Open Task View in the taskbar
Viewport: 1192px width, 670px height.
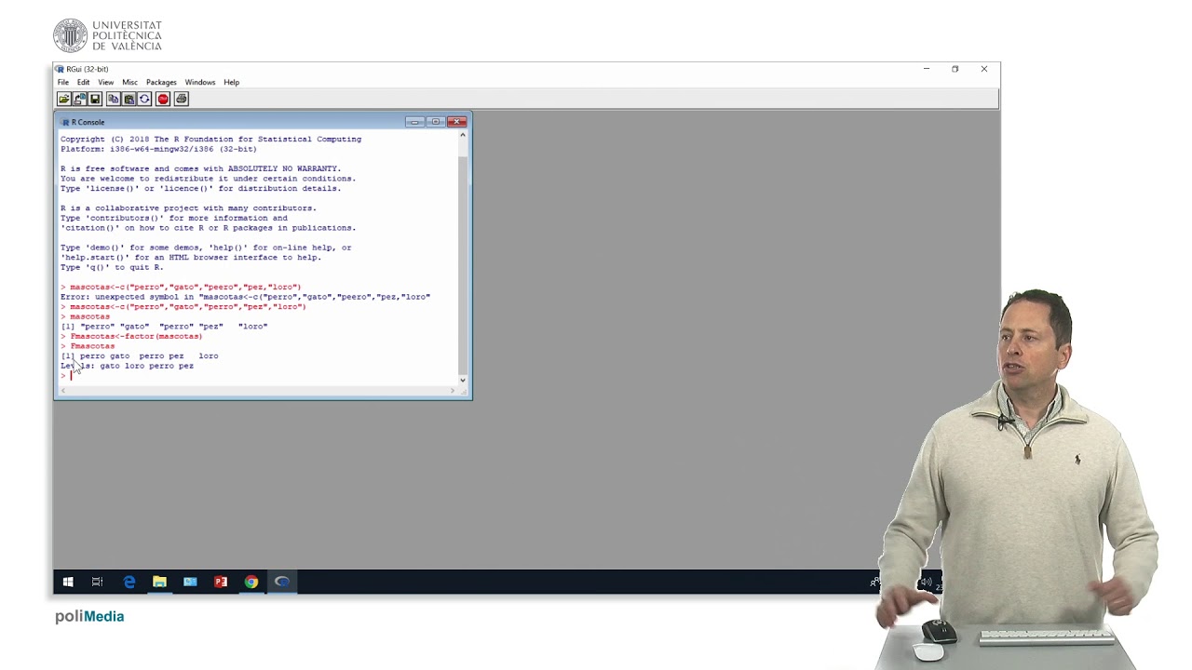click(x=97, y=583)
